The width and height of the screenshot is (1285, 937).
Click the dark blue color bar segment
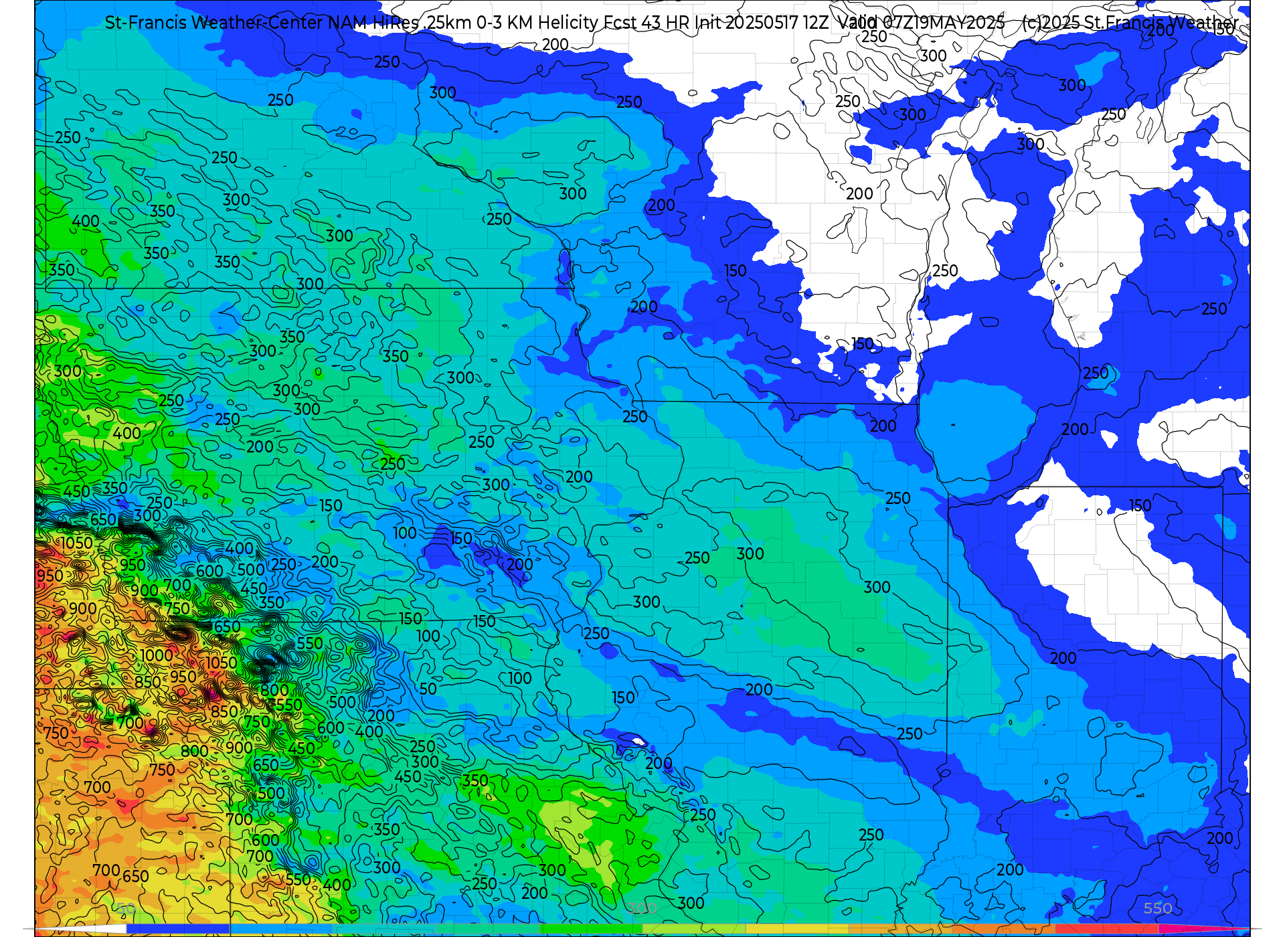178,928
